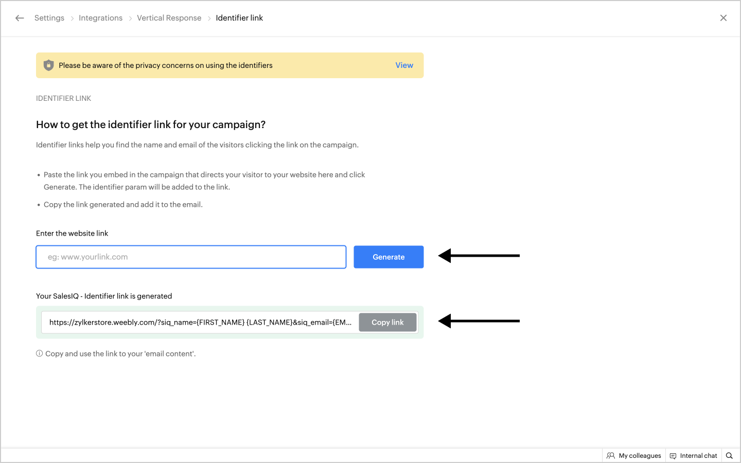The height and width of the screenshot is (463, 741).
Task: Focus the website link input field
Action: click(191, 257)
